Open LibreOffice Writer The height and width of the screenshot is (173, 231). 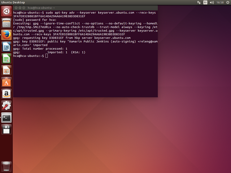[6, 46]
